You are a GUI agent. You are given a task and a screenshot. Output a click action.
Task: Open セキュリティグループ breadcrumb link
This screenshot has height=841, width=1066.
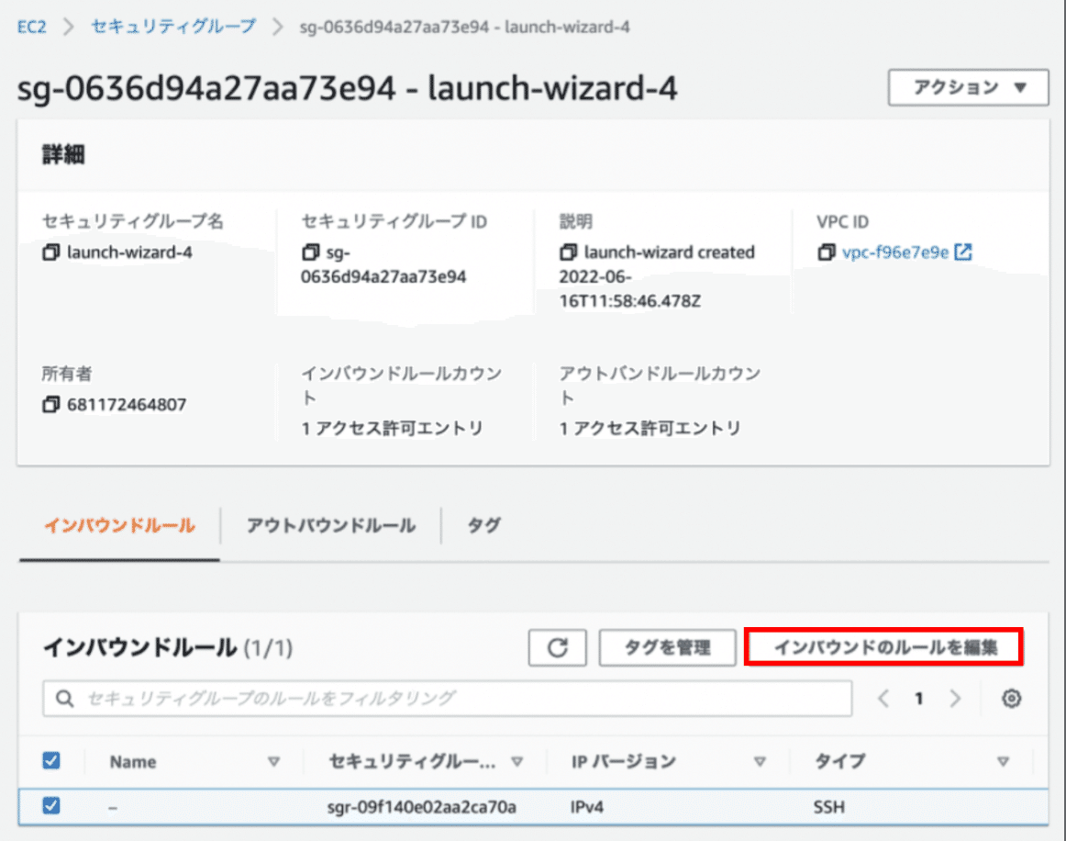tap(173, 27)
